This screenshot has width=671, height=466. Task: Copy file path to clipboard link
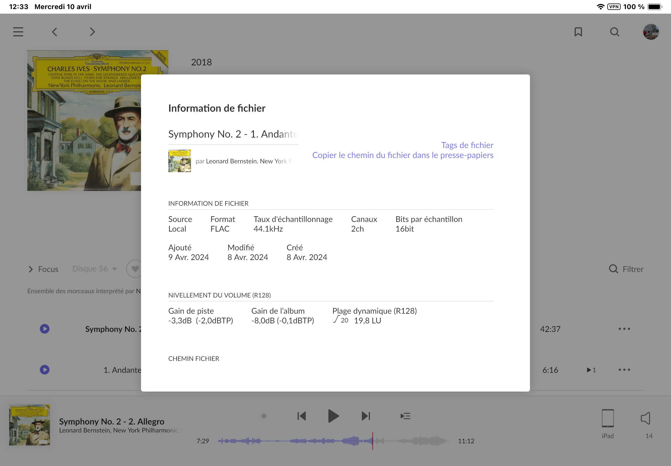(x=403, y=155)
